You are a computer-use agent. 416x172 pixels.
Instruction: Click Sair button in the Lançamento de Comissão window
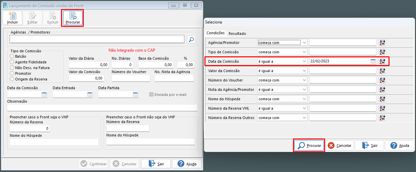(x=156, y=164)
